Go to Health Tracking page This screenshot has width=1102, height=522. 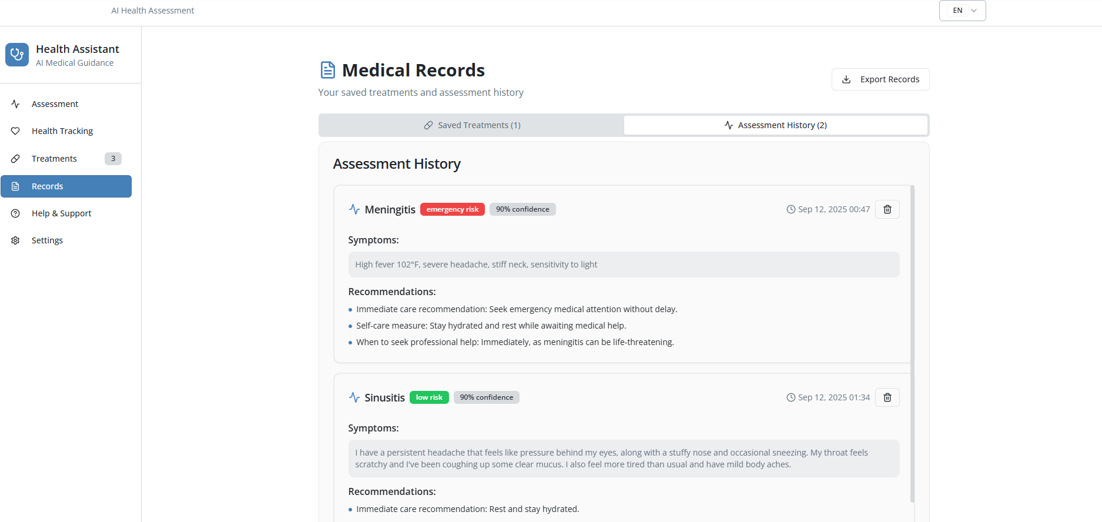tap(66, 131)
